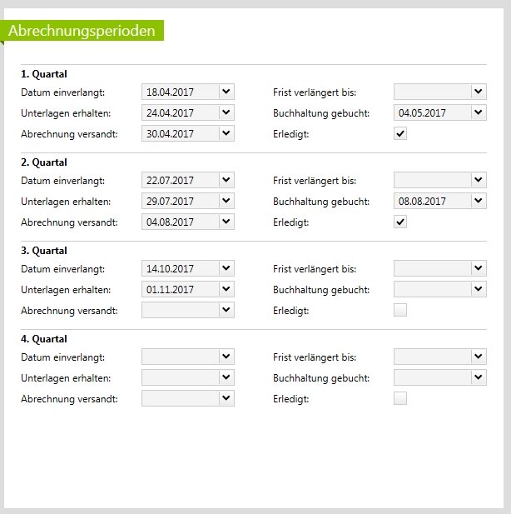
Task: Expand 1. Quartal Unterlagen erhalten date picker
Action: (x=227, y=112)
